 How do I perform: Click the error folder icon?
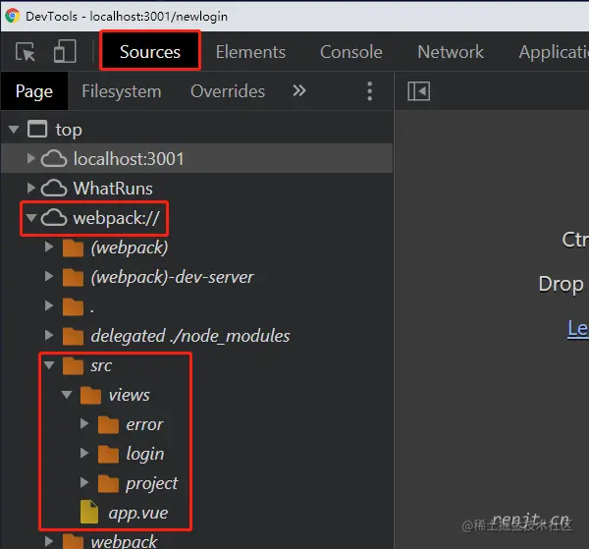tap(108, 425)
